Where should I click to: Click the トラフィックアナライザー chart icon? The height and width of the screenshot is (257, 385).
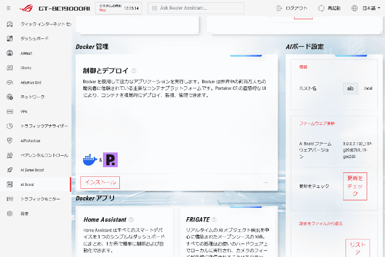click(10, 126)
